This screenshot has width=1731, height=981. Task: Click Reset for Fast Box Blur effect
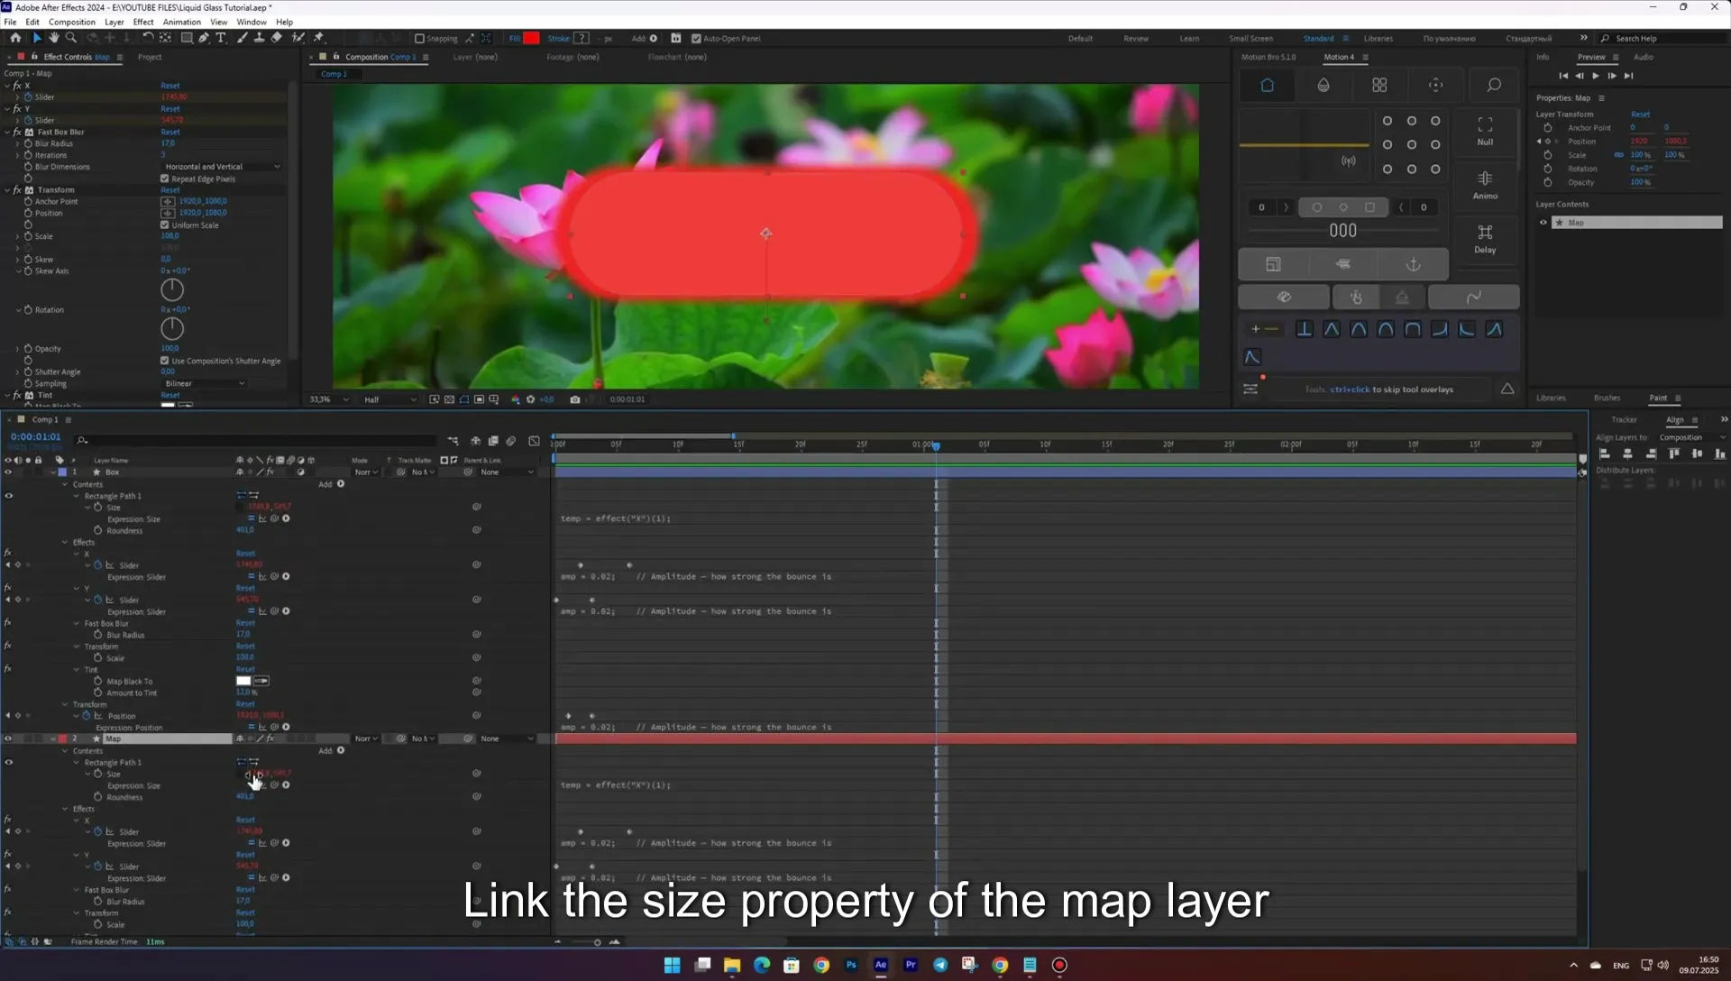(x=170, y=132)
